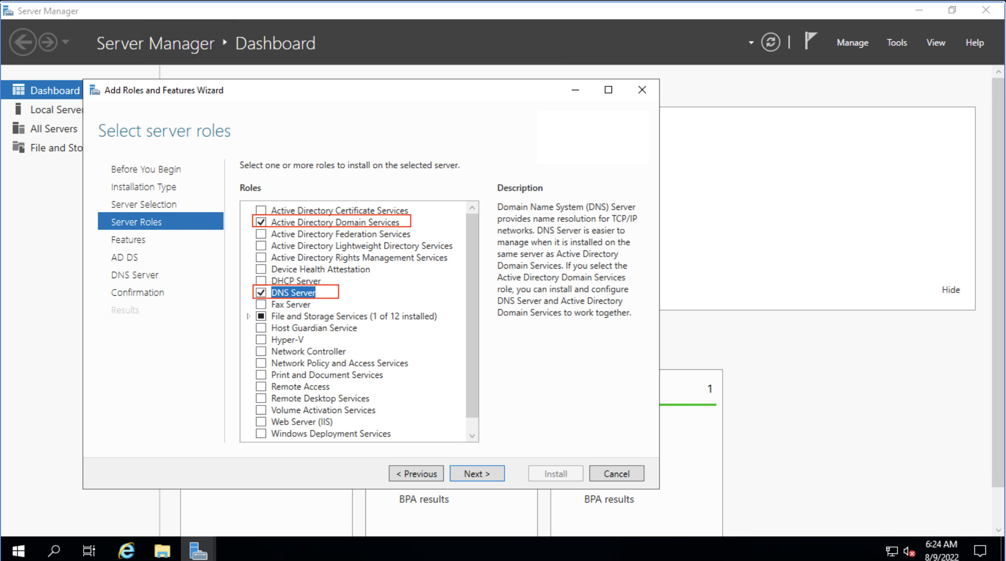Check Active Directory Lightweight Directory Services
1006x561 pixels.
[261, 246]
